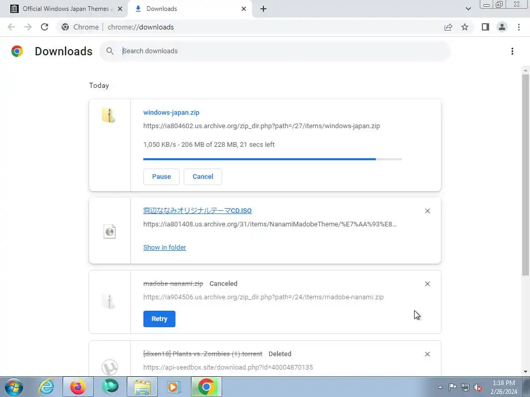This screenshot has width=530, height=397.
Task: Remove the deleted Plants vs. Zombies torrent entry
Action: tap(427, 354)
